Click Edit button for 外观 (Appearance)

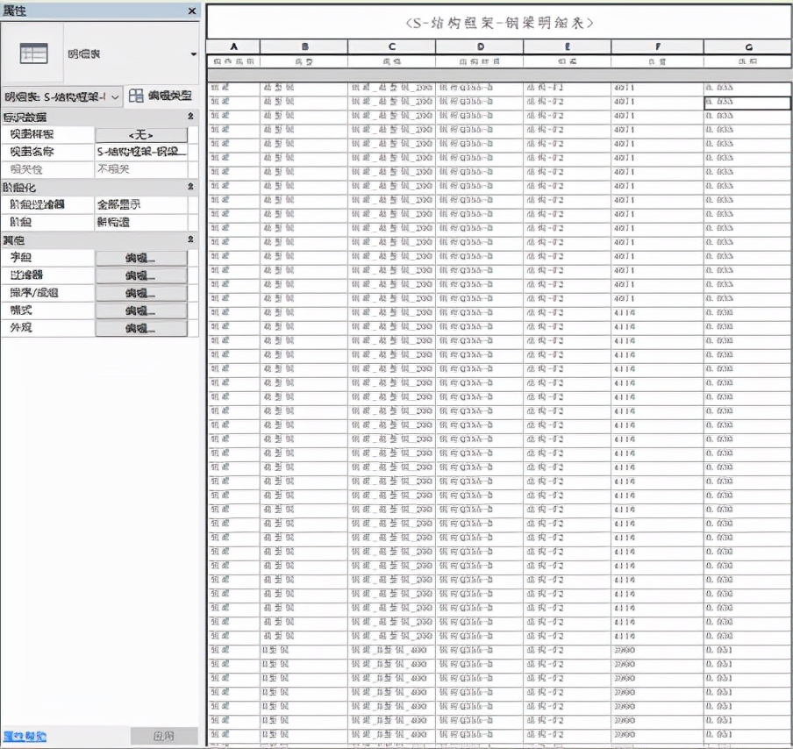(140, 328)
